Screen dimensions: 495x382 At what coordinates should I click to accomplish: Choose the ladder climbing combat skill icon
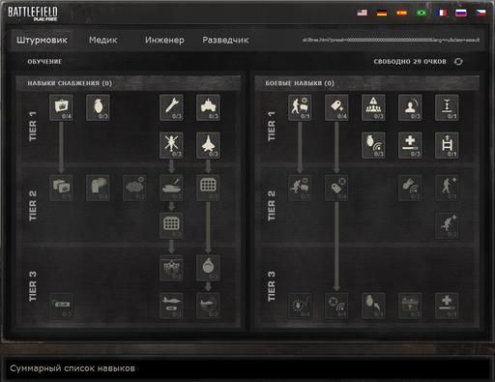click(447, 145)
